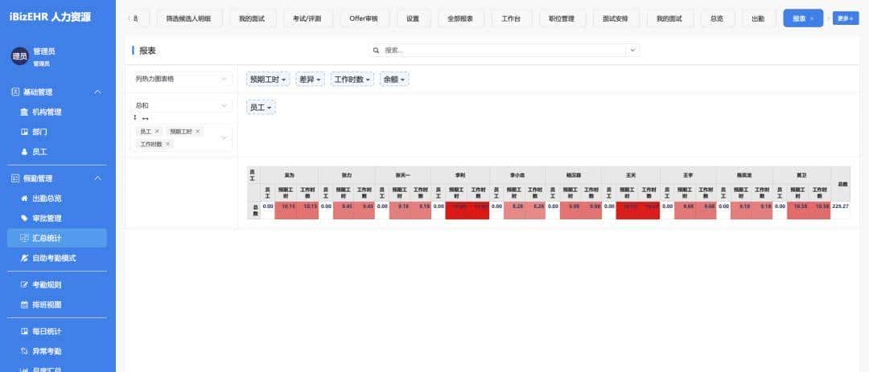
Task: Click the 基础管理 section icon
Action: point(15,92)
